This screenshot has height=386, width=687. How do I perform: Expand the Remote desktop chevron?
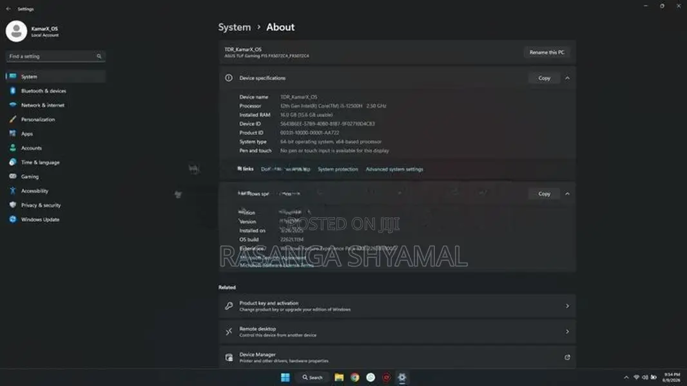[x=567, y=332]
